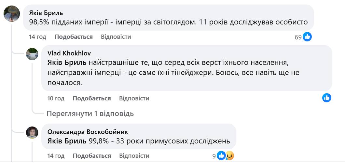
Task: Like Vlad Khokhlov's reply via Подобається
Action: coord(92,98)
